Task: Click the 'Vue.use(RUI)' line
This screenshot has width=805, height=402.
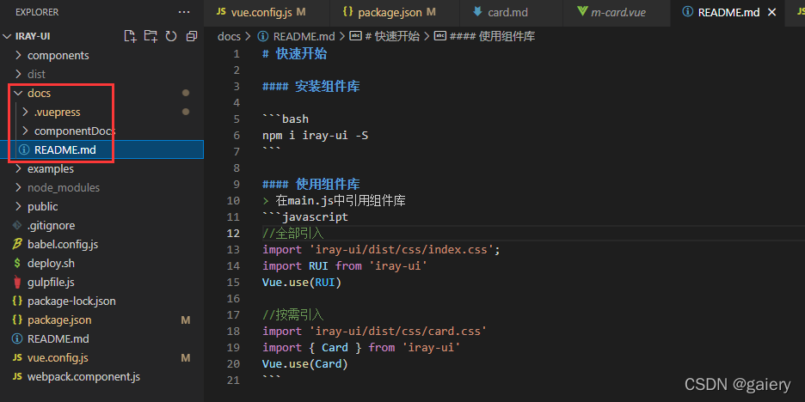Action: [x=302, y=282]
